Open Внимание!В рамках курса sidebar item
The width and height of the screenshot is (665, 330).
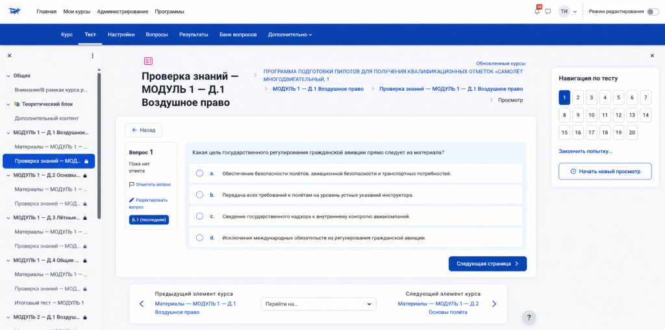click(51, 90)
